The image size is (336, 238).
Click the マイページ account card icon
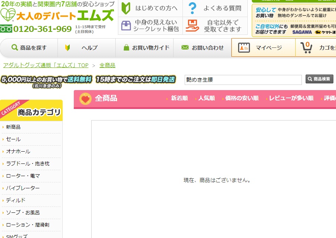[x=244, y=48]
